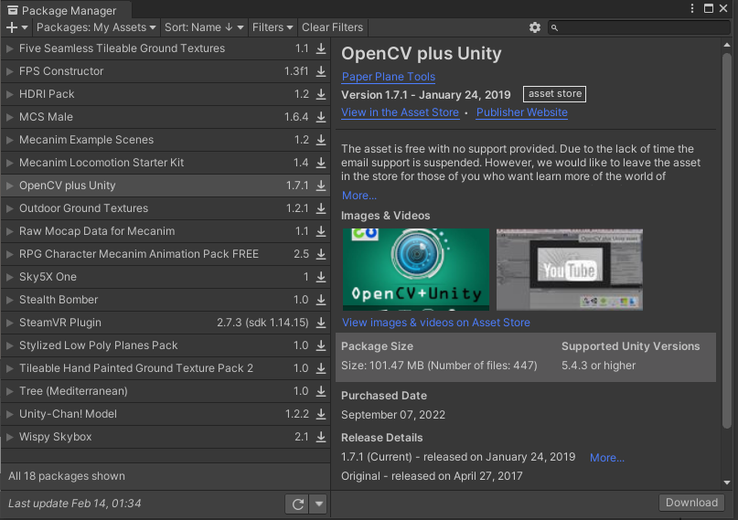Click download icon for FPS Constructor

click(x=321, y=71)
